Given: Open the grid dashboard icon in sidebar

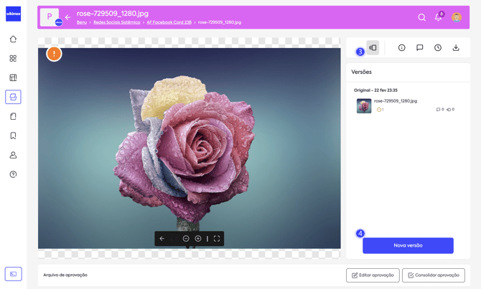Looking at the screenshot, I should [13, 59].
